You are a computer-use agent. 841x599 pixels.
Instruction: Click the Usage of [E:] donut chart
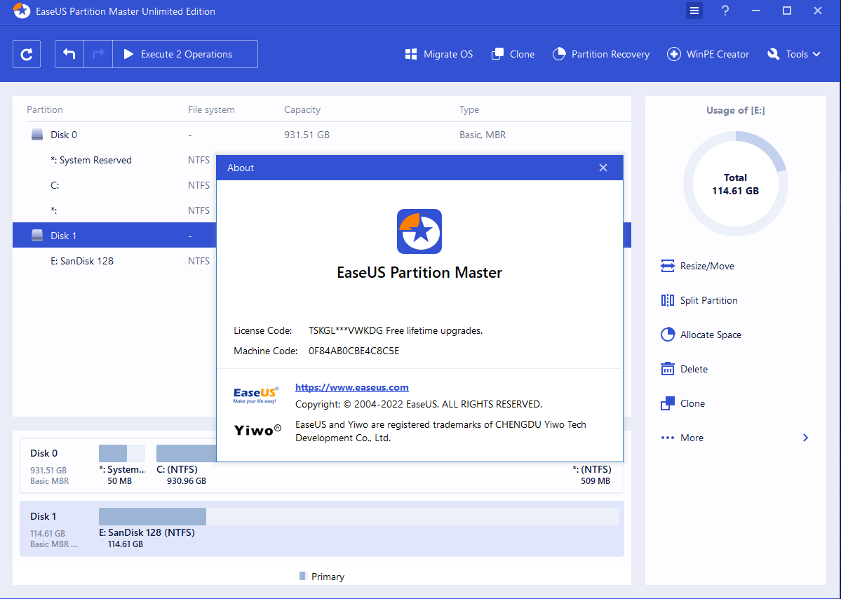coord(735,184)
